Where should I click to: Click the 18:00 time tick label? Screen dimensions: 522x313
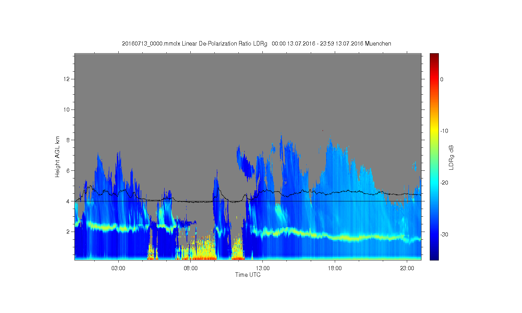pos(335,268)
